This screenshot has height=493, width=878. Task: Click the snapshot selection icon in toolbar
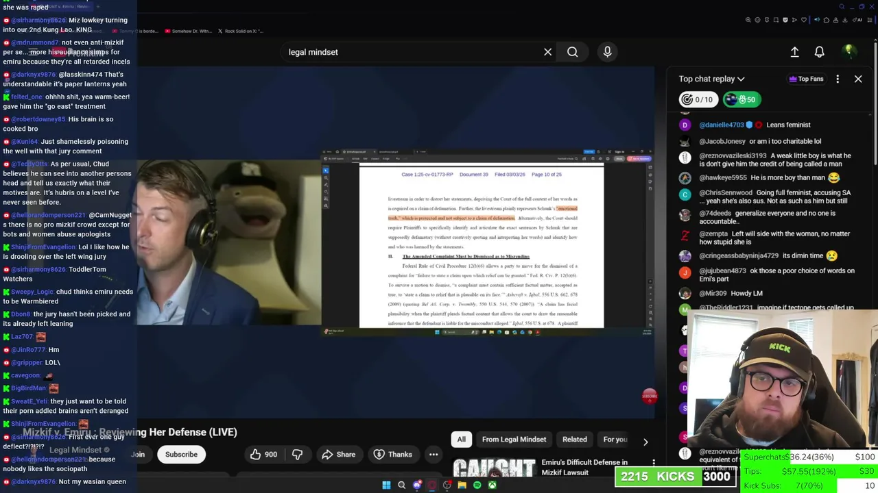pos(776,20)
